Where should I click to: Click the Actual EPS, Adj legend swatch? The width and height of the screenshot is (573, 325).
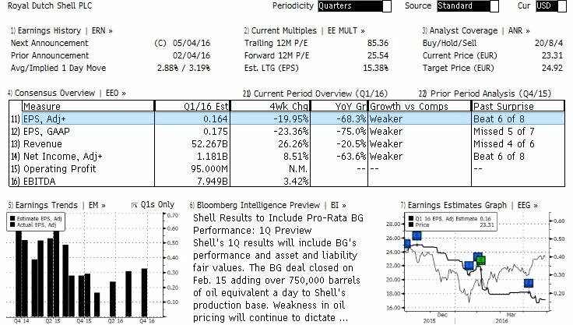click(x=12, y=224)
